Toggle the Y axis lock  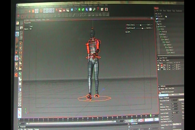(49, 11)
